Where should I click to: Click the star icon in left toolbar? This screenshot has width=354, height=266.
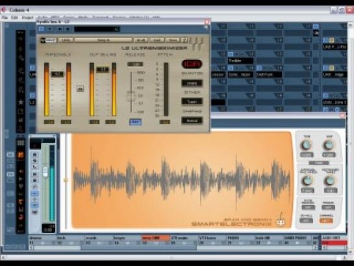21,102
